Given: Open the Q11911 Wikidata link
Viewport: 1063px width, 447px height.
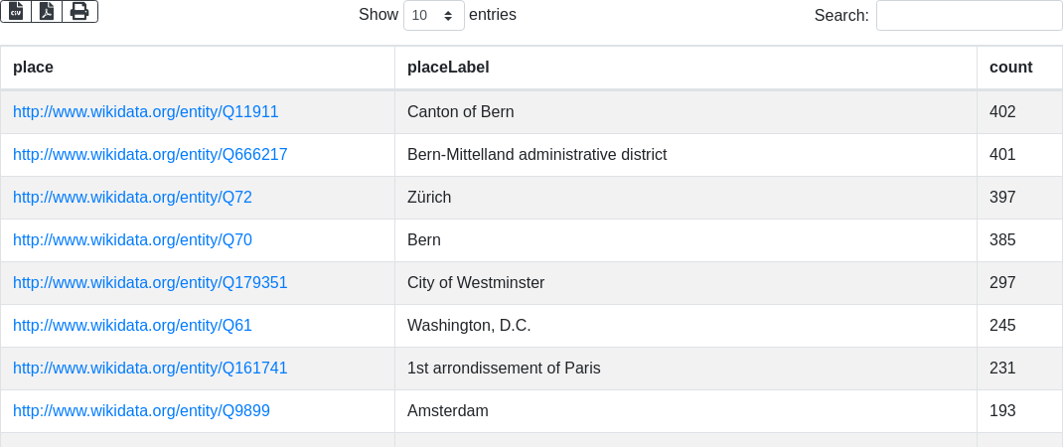Looking at the screenshot, I should (145, 112).
